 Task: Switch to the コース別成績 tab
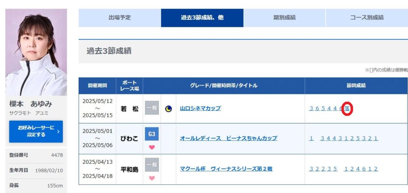[x=367, y=18]
